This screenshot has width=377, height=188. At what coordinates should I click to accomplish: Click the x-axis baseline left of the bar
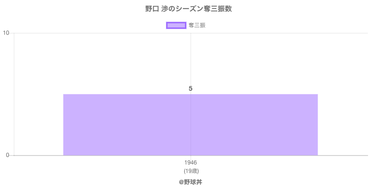point(38,156)
